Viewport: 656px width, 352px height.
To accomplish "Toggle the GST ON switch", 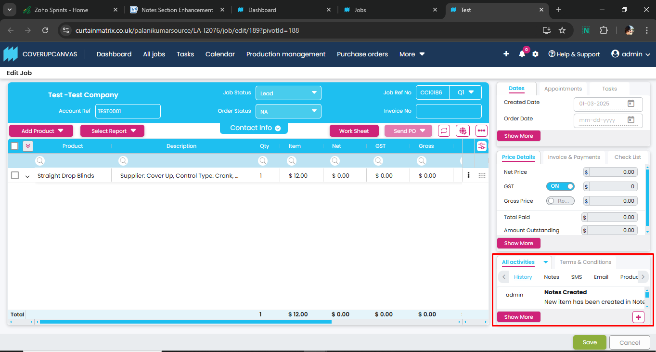I will pos(560,186).
